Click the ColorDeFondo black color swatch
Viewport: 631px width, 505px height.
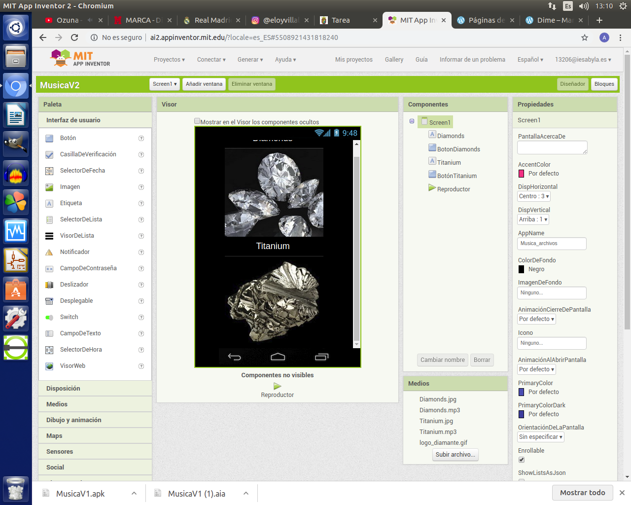pyautogui.click(x=522, y=269)
